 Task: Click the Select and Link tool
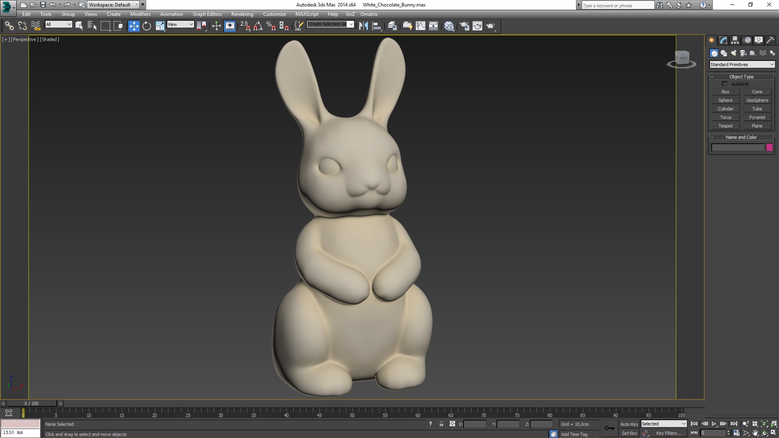(9, 26)
